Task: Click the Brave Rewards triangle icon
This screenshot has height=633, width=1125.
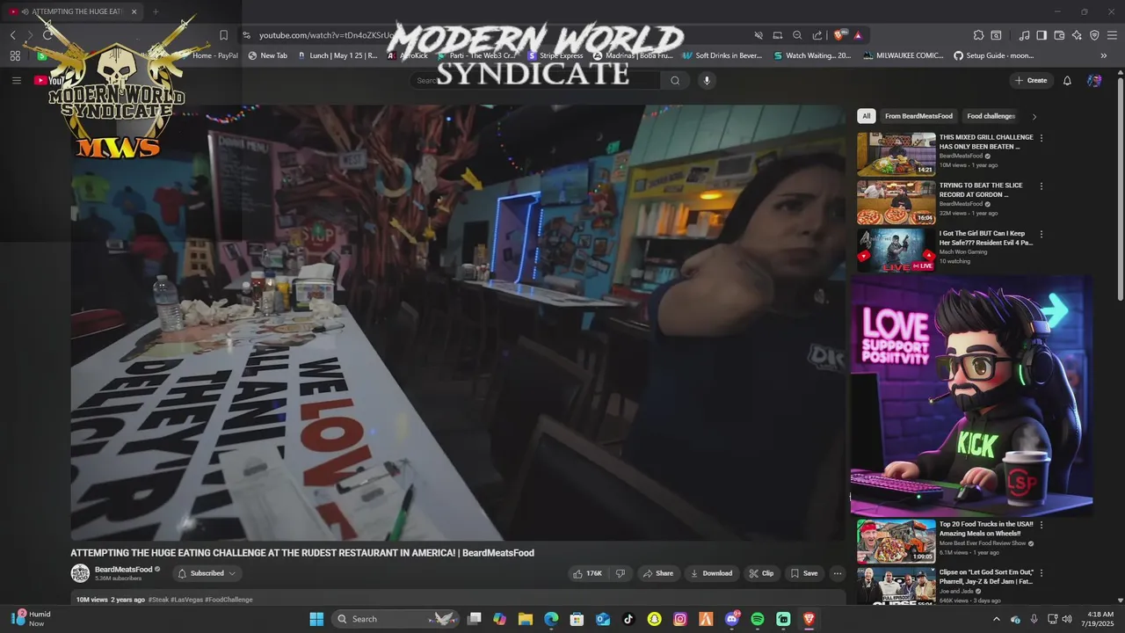Action: pos(858,35)
